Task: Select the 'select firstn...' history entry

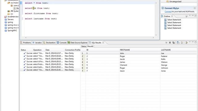Action: 50,64
